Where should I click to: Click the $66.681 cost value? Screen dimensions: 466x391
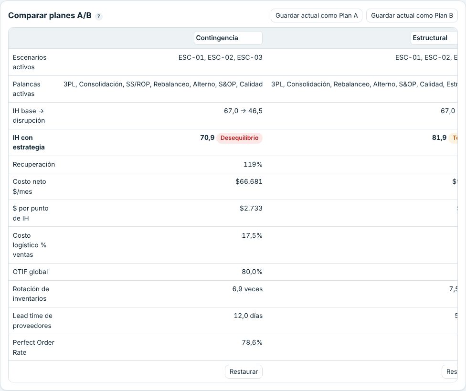point(249,181)
